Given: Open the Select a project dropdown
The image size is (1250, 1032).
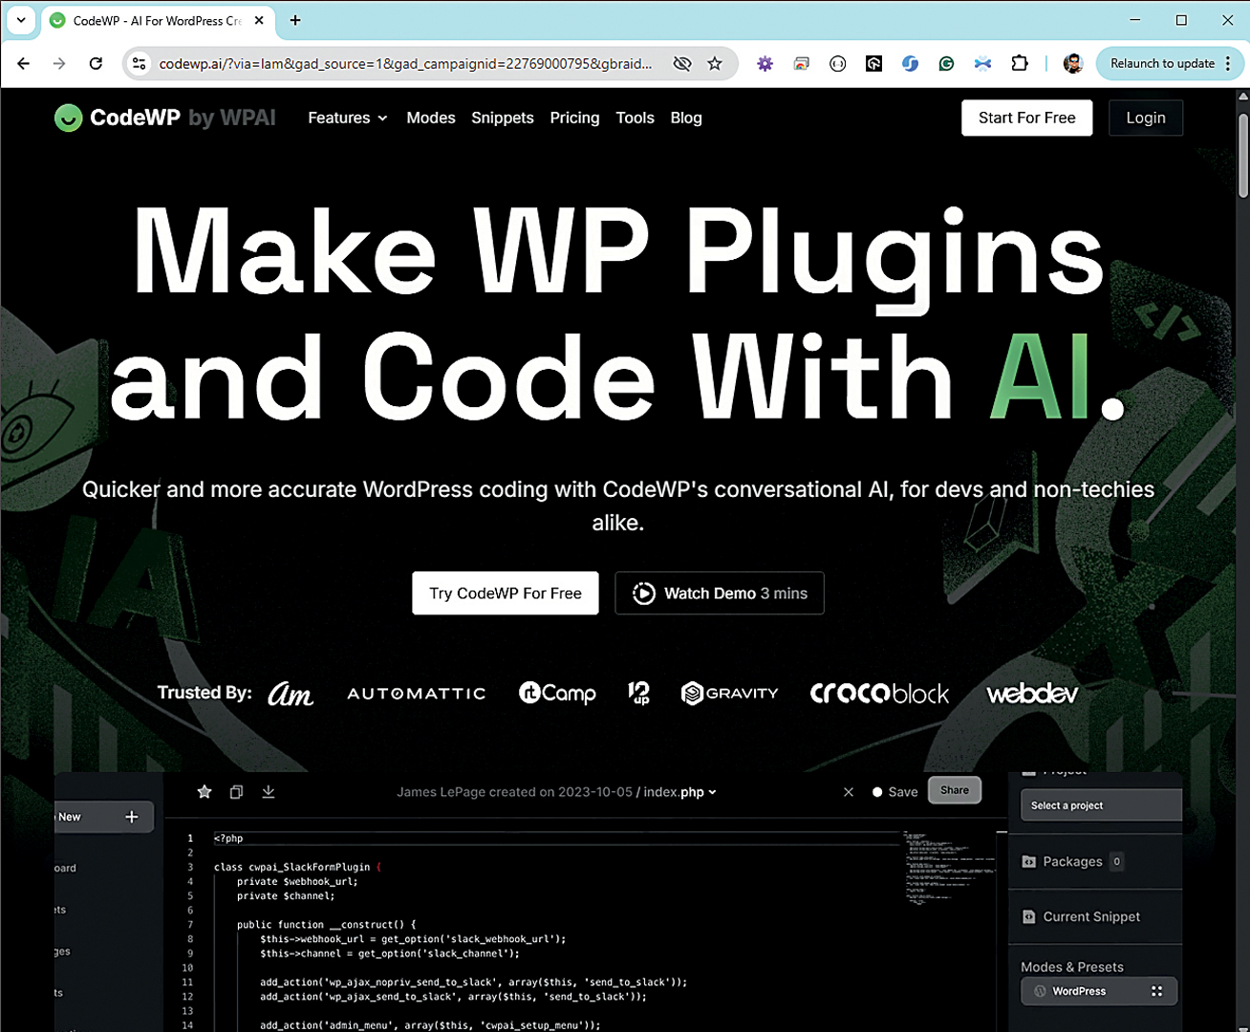Looking at the screenshot, I should [1100, 806].
